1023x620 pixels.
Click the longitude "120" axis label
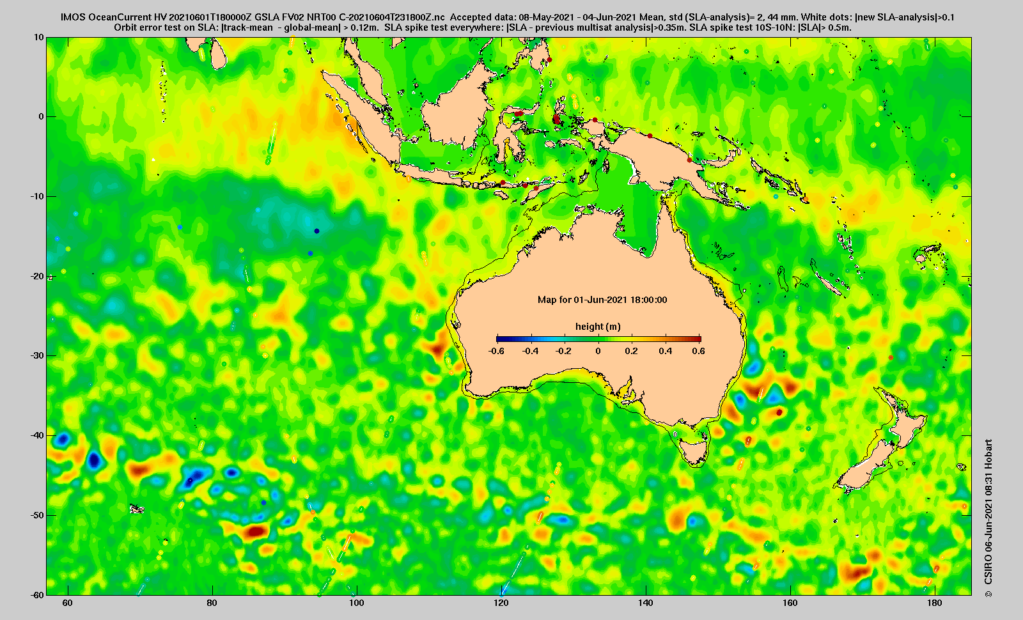coord(501,603)
